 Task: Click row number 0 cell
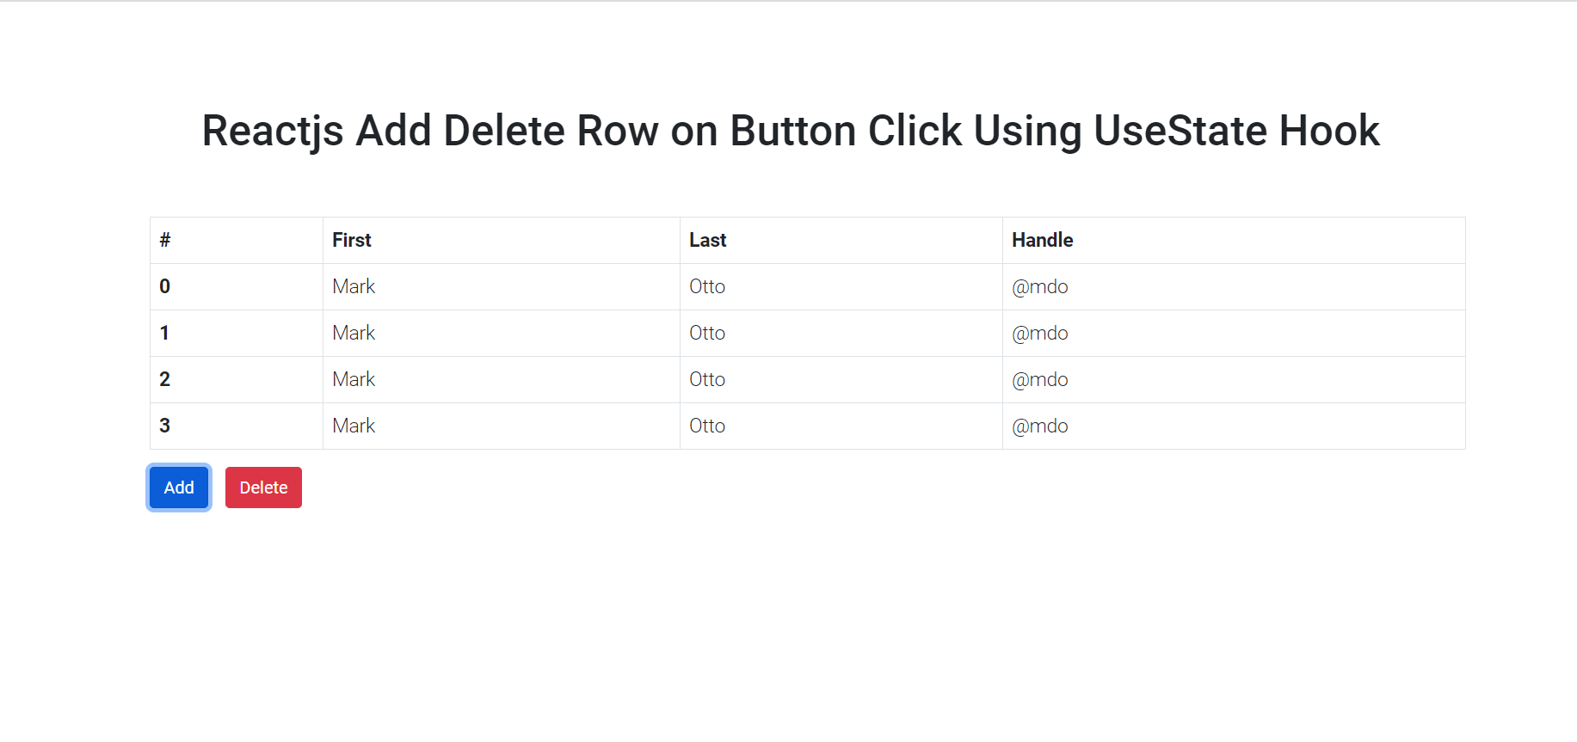coord(165,286)
